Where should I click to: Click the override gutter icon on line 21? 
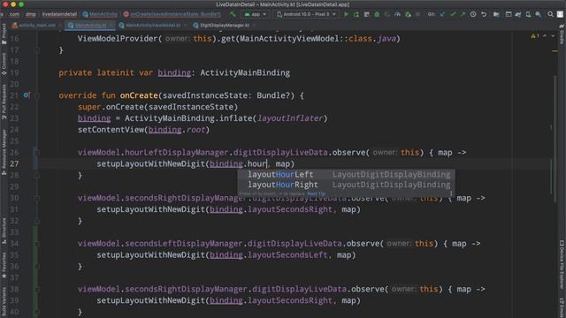27,95
